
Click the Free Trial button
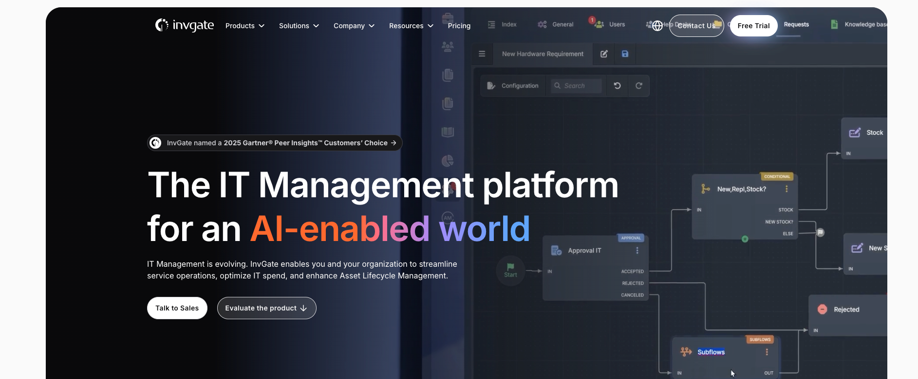[753, 26]
